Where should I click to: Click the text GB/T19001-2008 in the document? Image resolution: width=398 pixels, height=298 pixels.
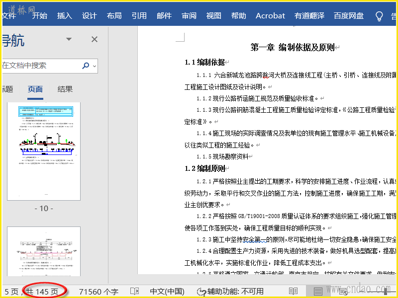pos(259,216)
